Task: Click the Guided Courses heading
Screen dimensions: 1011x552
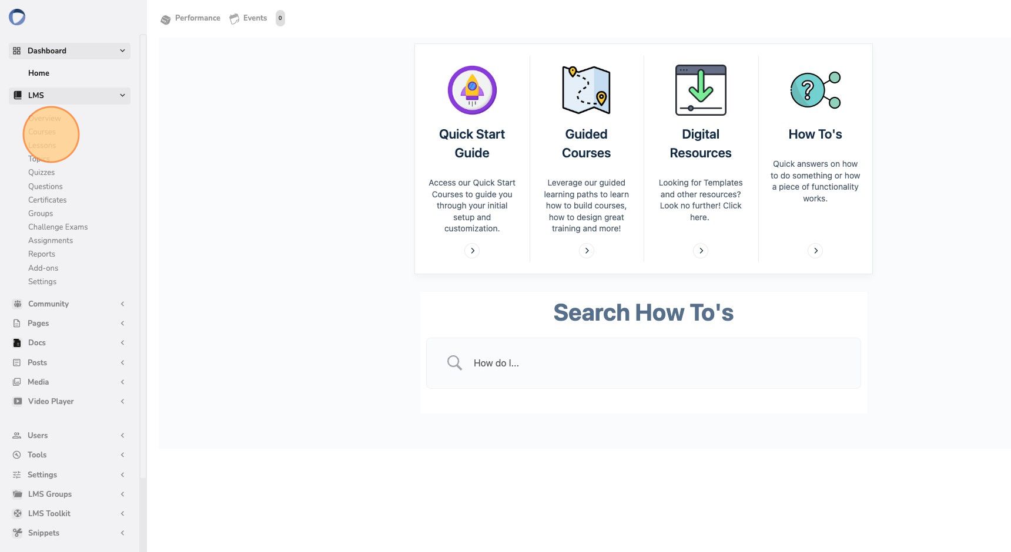Action: [x=587, y=143]
